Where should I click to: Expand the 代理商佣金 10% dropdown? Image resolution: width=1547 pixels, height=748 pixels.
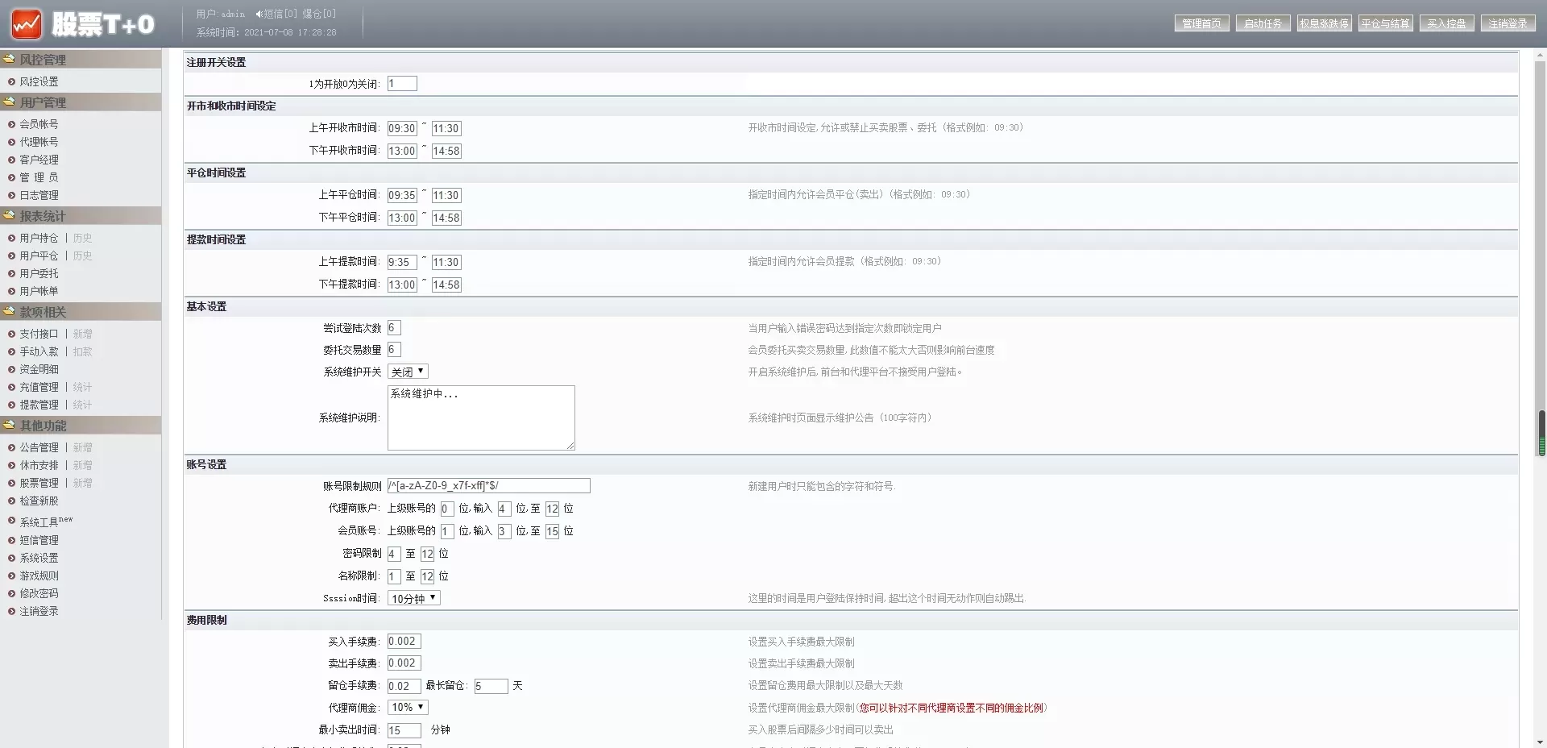[408, 707]
